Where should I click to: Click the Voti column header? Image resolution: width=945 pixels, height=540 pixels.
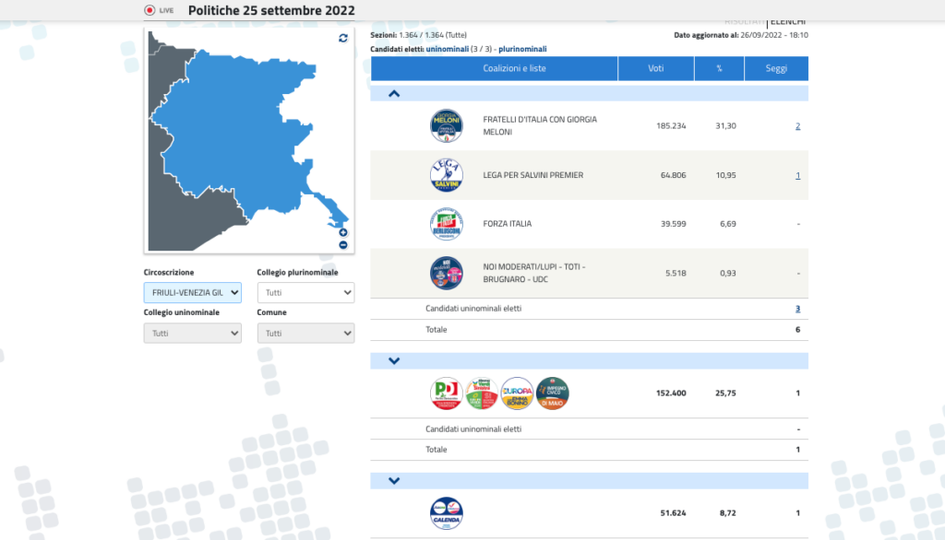656,68
